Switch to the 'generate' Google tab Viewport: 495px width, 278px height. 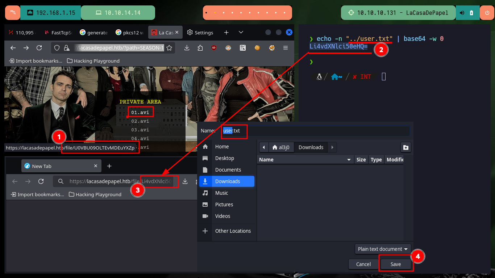click(93, 33)
